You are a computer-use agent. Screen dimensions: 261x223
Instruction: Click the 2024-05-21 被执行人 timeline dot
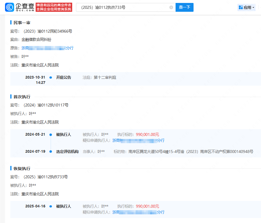click(x=51, y=134)
